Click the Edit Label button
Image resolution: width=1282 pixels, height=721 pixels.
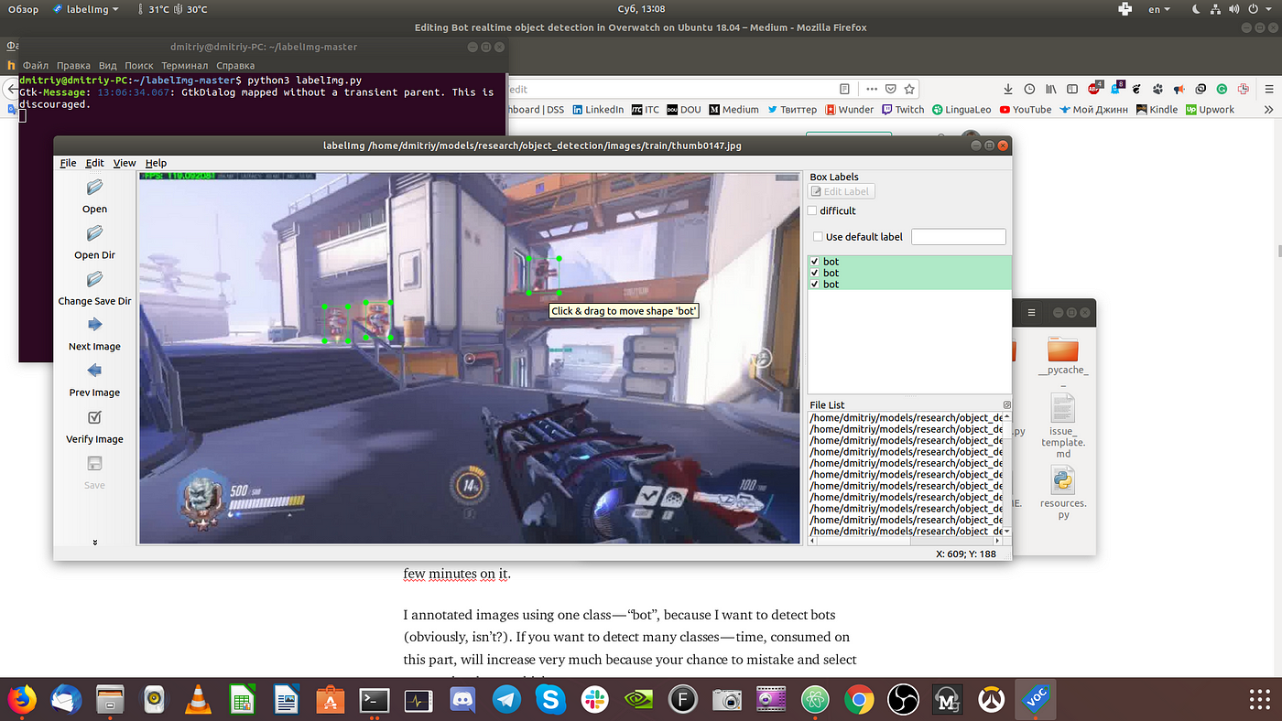tap(842, 191)
